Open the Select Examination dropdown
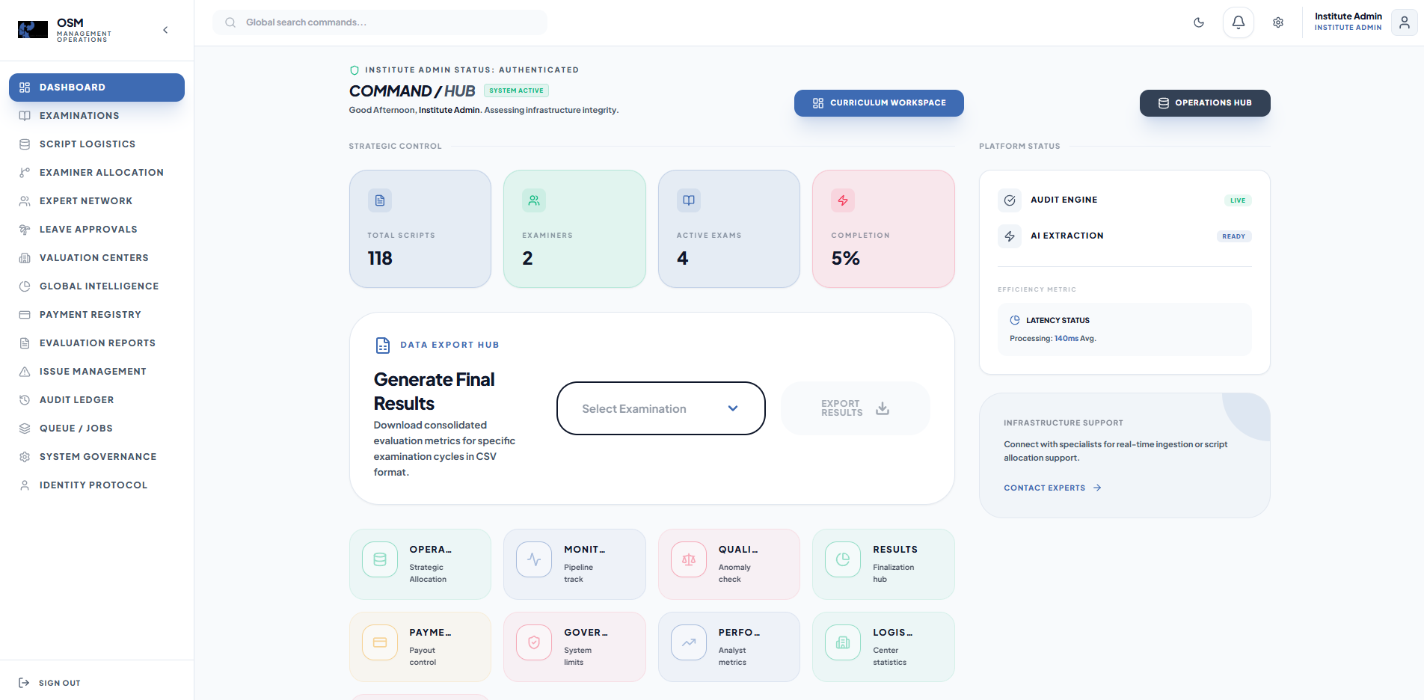The image size is (1424, 700). (x=661, y=408)
